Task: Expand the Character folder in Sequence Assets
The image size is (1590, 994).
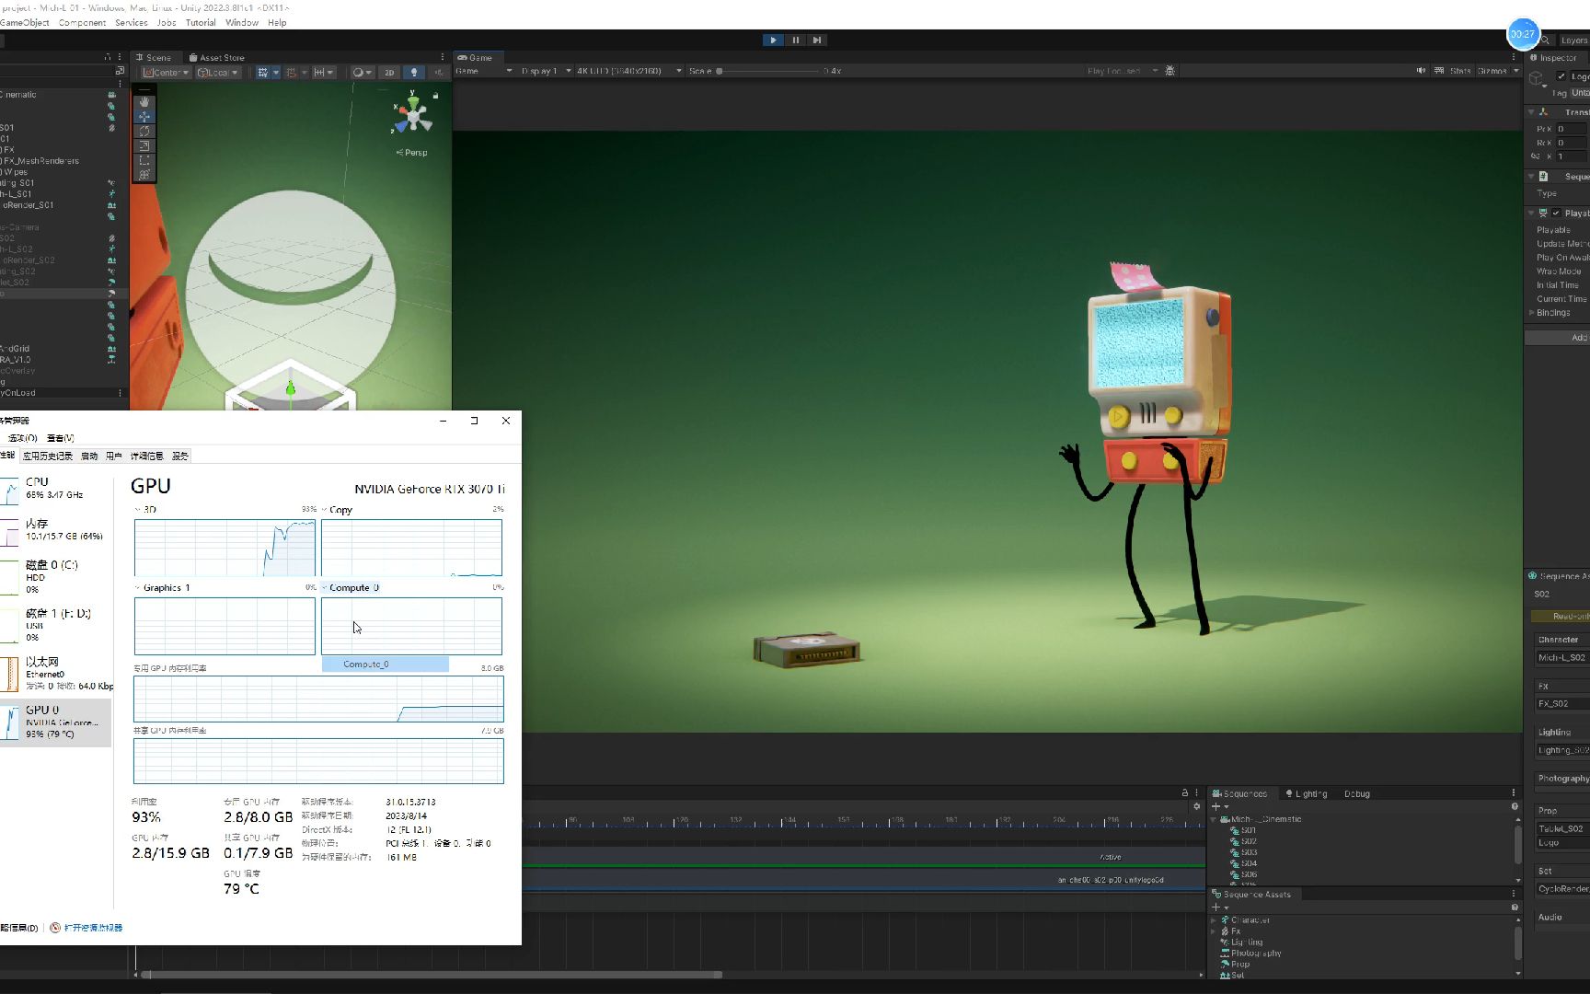Action: tap(1215, 920)
